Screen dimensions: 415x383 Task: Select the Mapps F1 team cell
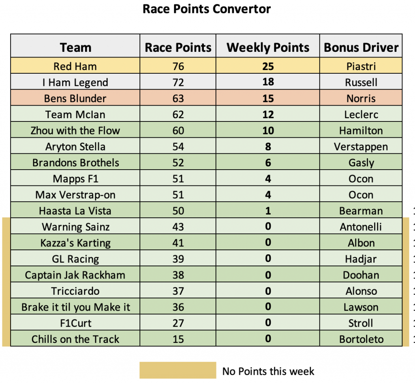(x=75, y=178)
